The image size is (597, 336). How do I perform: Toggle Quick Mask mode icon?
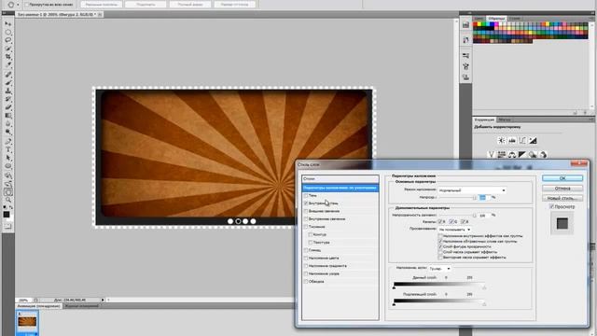pos(7,226)
